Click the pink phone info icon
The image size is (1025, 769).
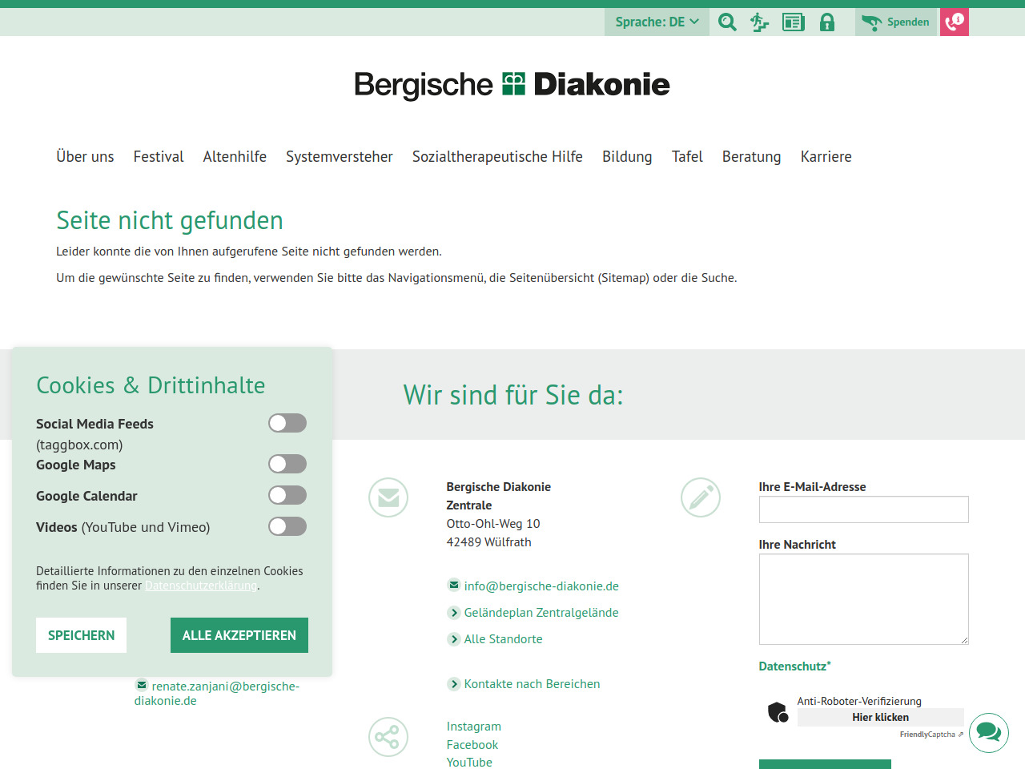click(x=954, y=22)
